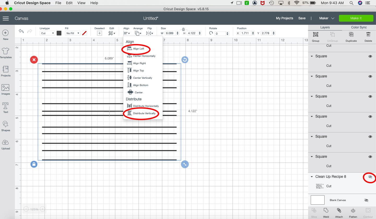Collapse the Clean Up Recipe 8 layer
This screenshot has width=376, height=219.
312,177
